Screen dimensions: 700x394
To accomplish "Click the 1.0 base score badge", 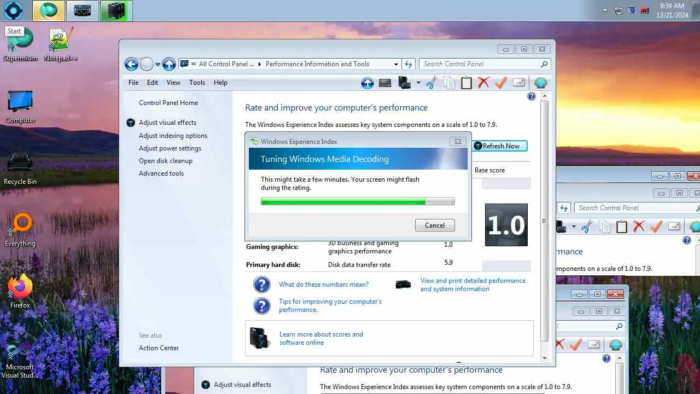I will point(506,225).
